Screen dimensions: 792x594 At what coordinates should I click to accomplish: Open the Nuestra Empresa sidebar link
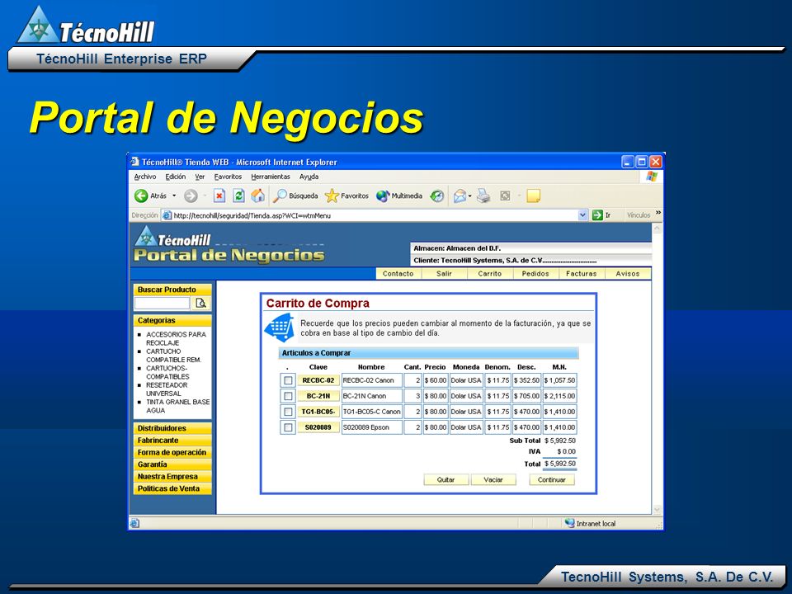click(x=172, y=476)
